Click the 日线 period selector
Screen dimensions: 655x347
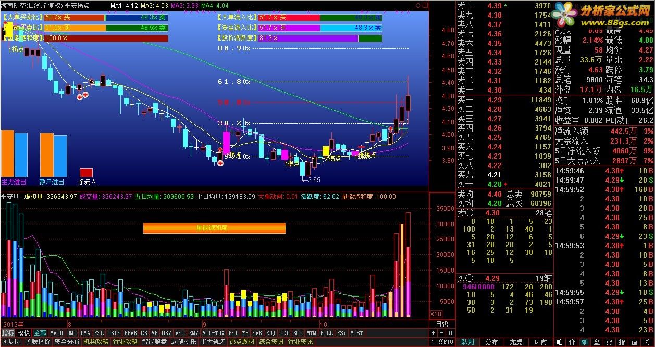[x=441, y=324]
